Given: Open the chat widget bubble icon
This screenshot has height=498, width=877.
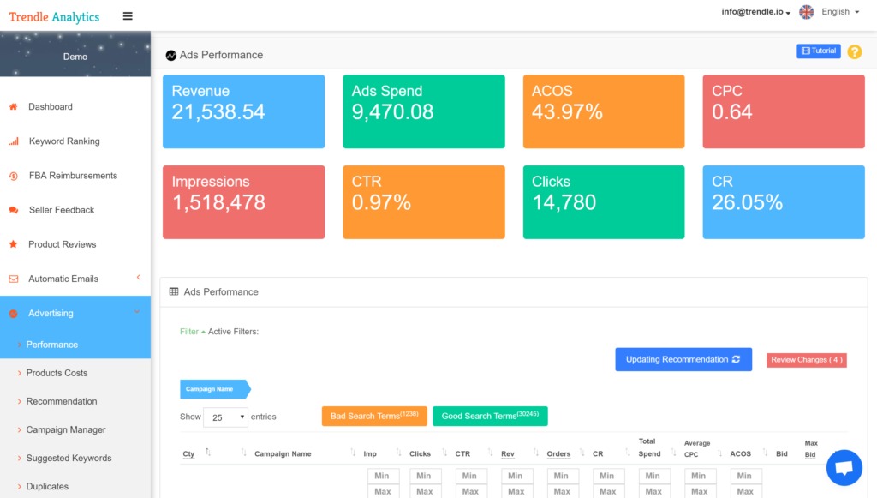Looking at the screenshot, I should (844, 467).
